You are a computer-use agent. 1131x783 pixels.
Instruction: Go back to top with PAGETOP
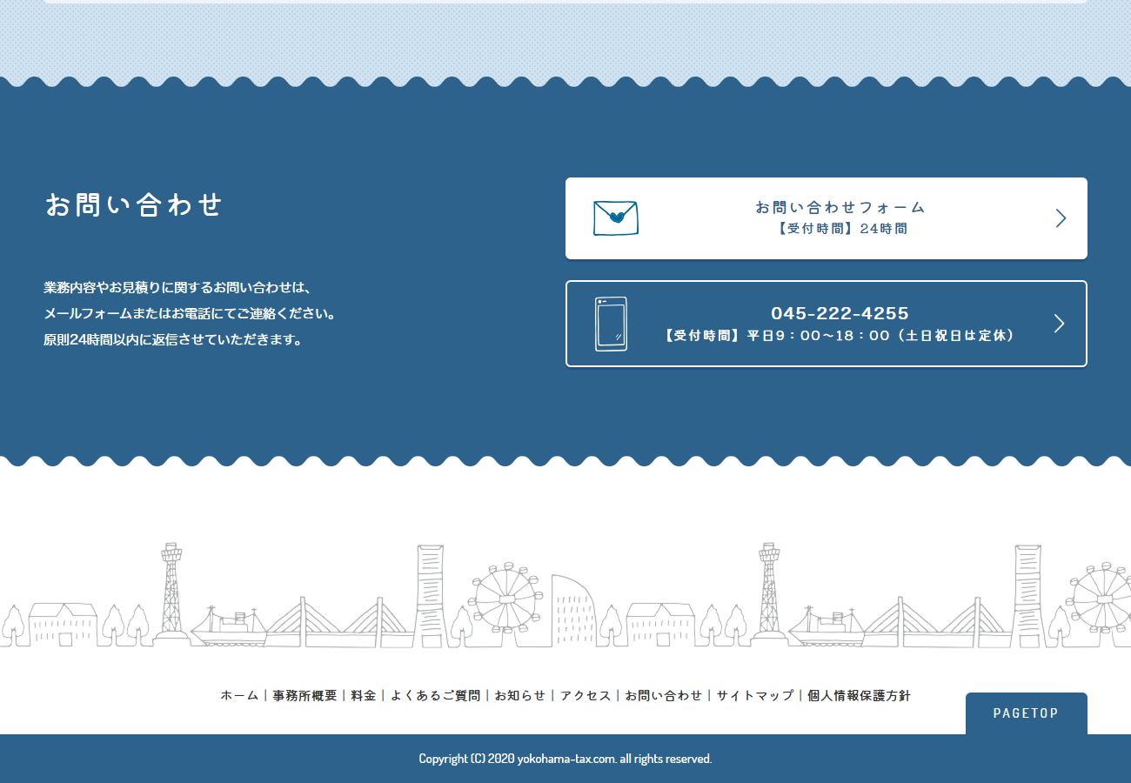1026,713
